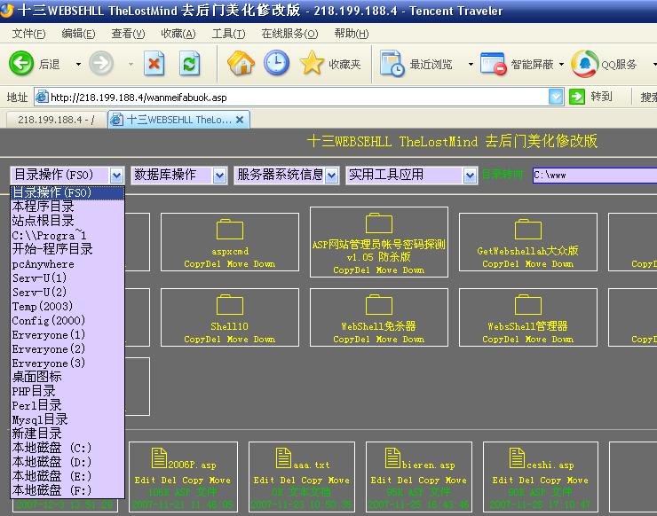This screenshot has height=516, width=657.
Task: Click the smart block (智能屏蔽) icon
Action: point(493,64)
